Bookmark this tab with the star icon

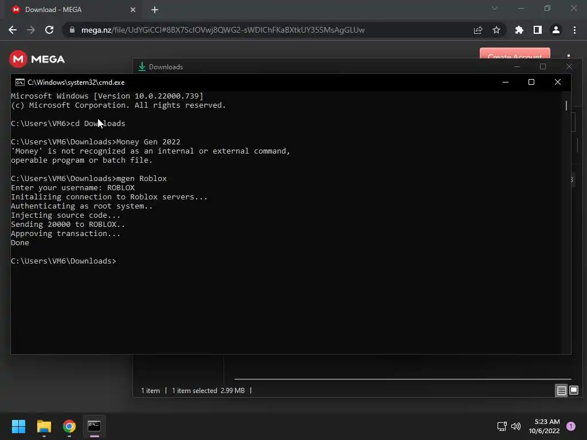[496, 30]
